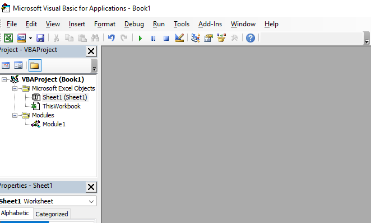Open the Run menu

(x=159, y=24)
